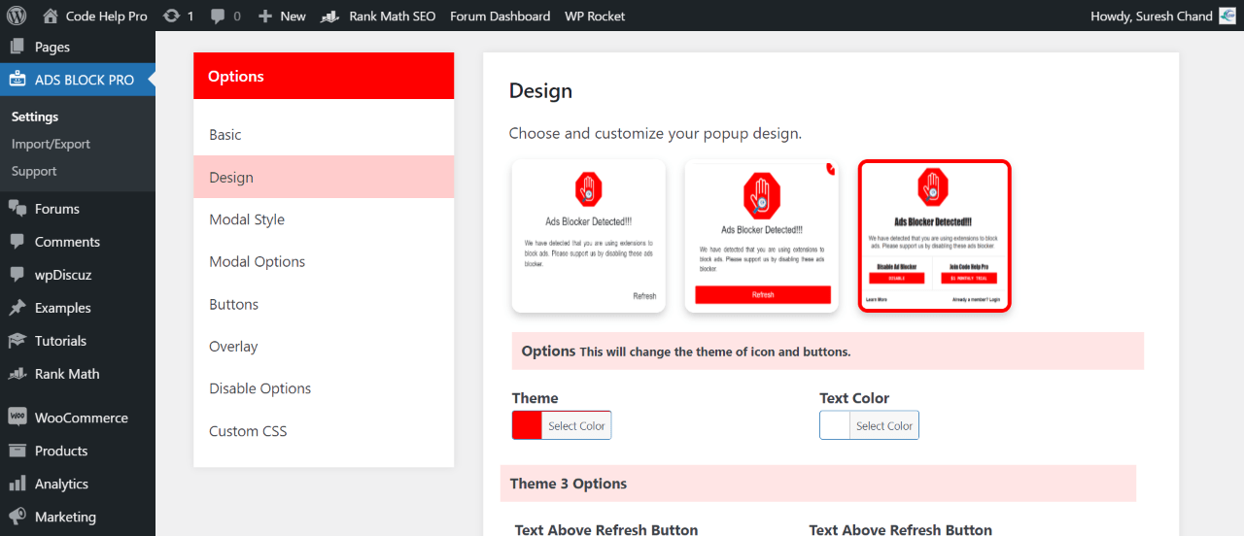Click the Options panel header

coord(324,76)
